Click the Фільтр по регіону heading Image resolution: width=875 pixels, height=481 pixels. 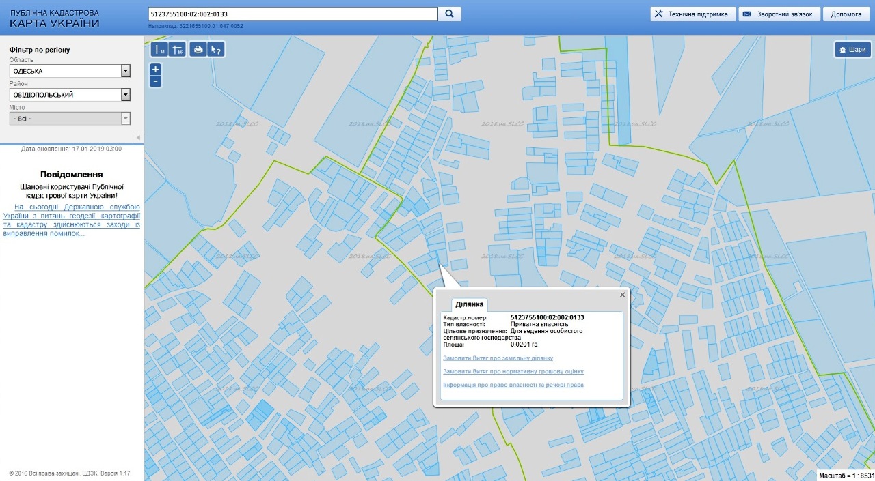40,50
